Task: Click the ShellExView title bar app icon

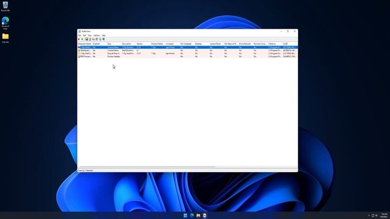Action: tap(79, 32)
